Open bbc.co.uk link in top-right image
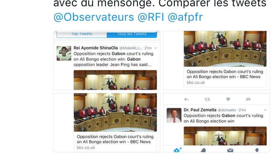 tap(196, 83)
